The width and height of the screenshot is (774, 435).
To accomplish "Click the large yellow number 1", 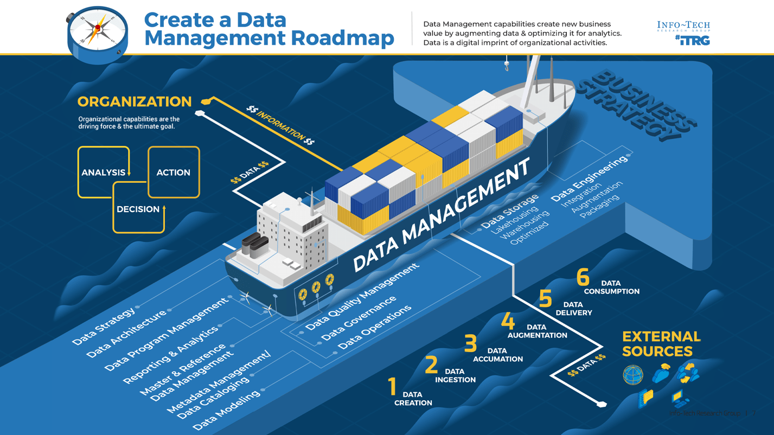I will pos(393,387).
